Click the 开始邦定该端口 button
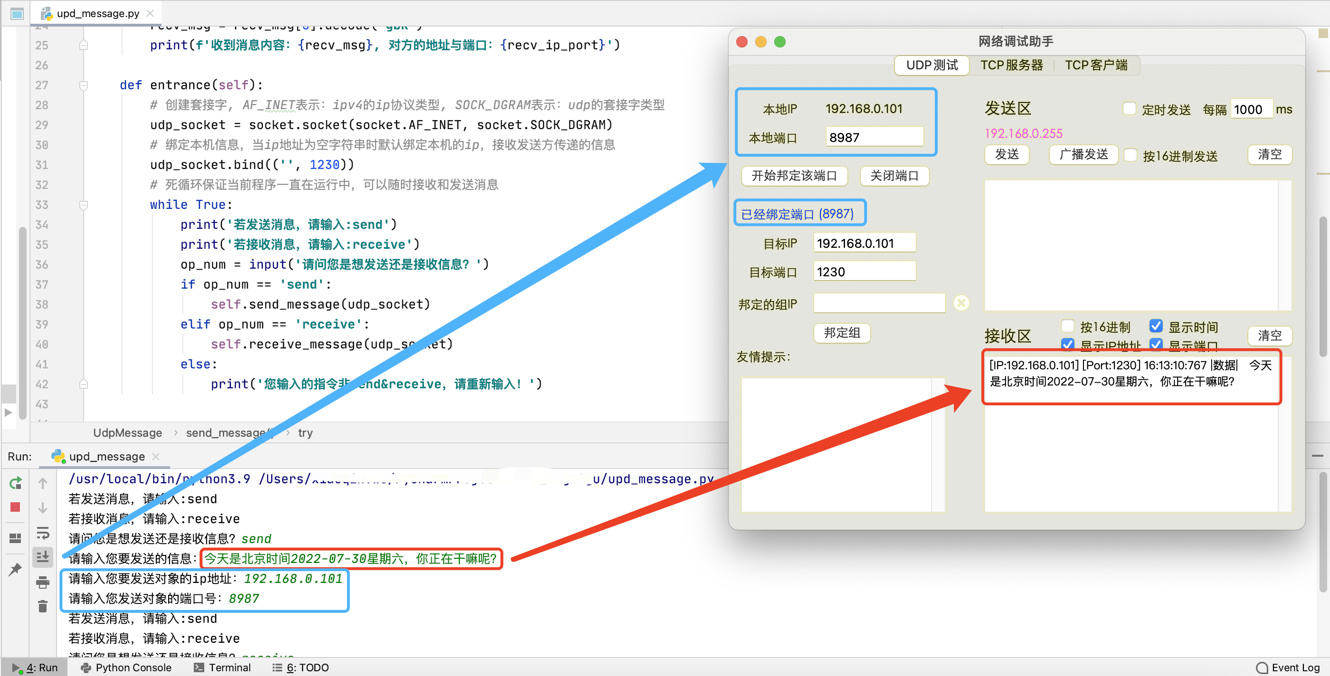The image size is (1330, 676). pyautogui.click(x=794, y=176)
